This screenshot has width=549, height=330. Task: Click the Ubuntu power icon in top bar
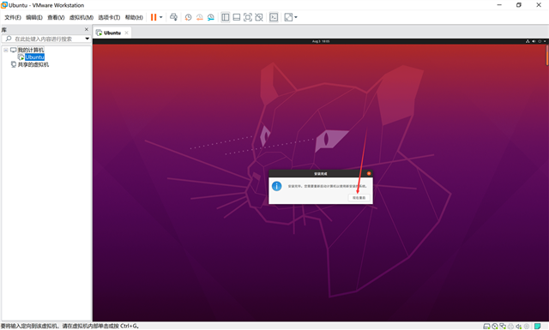pyautogui.click(x=540, y=41)
